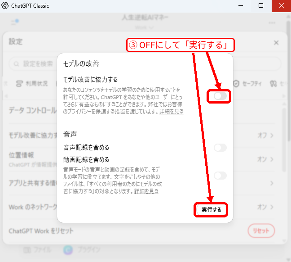Open the three-dot menu at top right
The width and height of the screenshot is (291, 262).
point(272,23)
